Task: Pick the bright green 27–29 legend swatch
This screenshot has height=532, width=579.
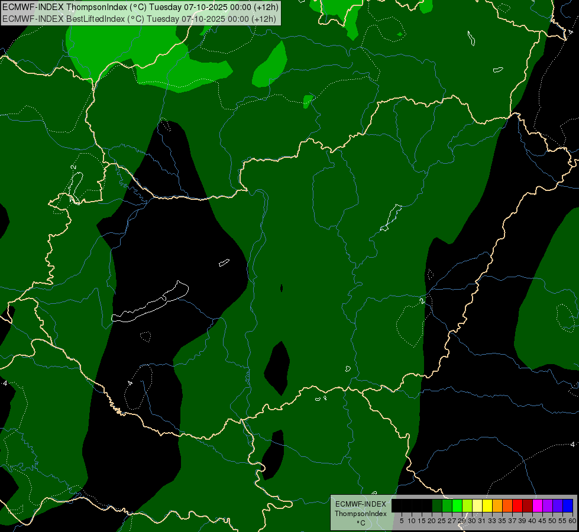Action: pos(457,505)
